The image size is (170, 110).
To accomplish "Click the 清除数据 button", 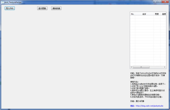I will pyautogui.click(x=56, y=8).
